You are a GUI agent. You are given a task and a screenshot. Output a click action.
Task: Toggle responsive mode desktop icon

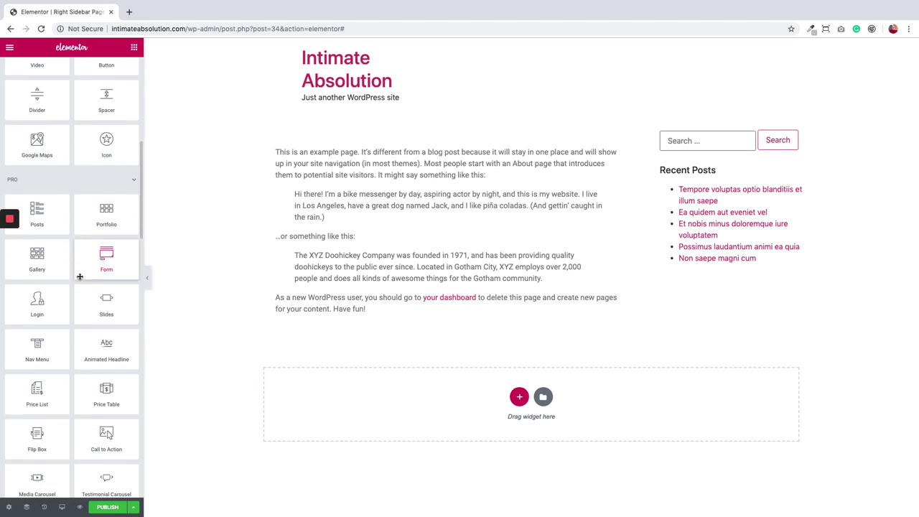pos(62,507)
